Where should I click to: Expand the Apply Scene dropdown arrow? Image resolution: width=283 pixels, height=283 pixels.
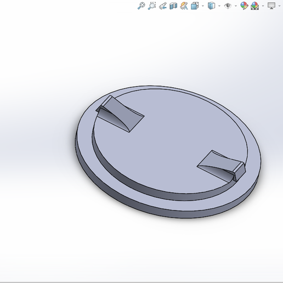click(263, 6)
